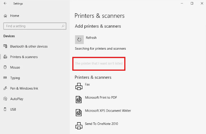Click "The printer that I want isn't listed"

tap(99, 63)
